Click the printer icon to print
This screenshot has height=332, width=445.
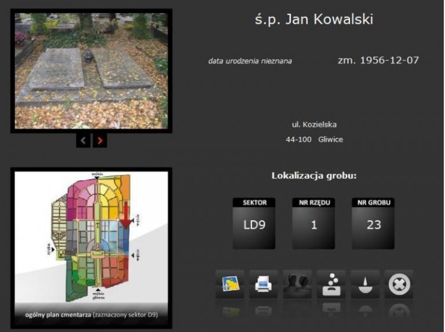264,284
